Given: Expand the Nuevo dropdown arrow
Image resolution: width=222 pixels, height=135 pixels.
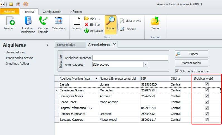Looking at the screenshot, I should pos(15,28).
